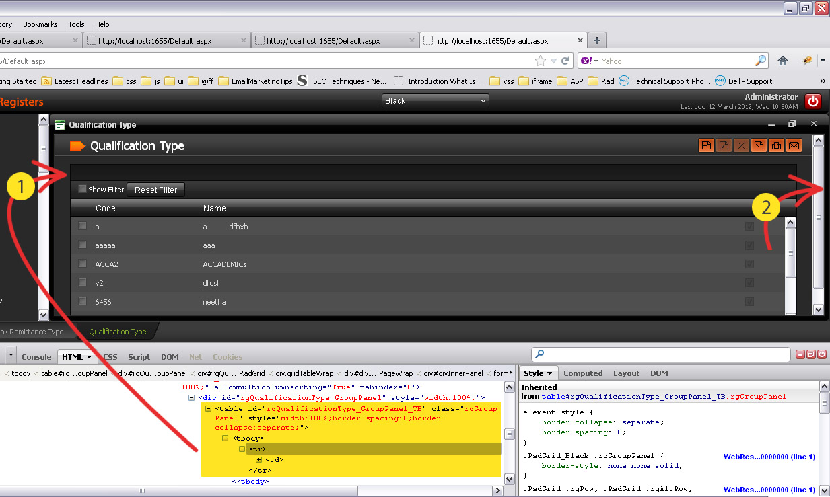Click the Reset Filter button
This screenshot has height=497, width=830.
[x=155, y=190]
